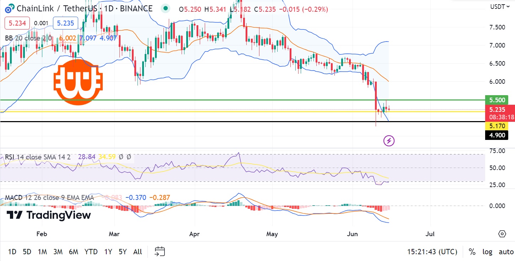Toggle auto scale mode

[x=506, y=252]
